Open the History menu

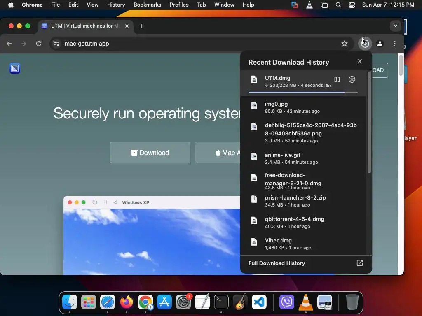point(116,5)
